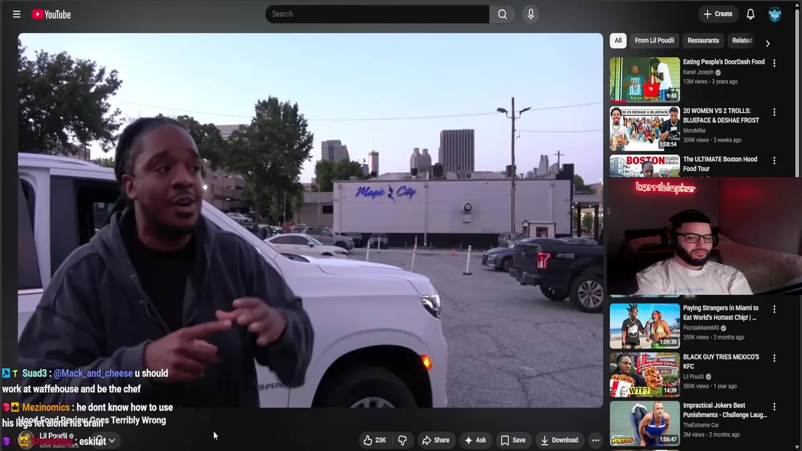Viewport: 802px width, 451px height.
Task: Select the All filter chip
Action: click(618, 40)
